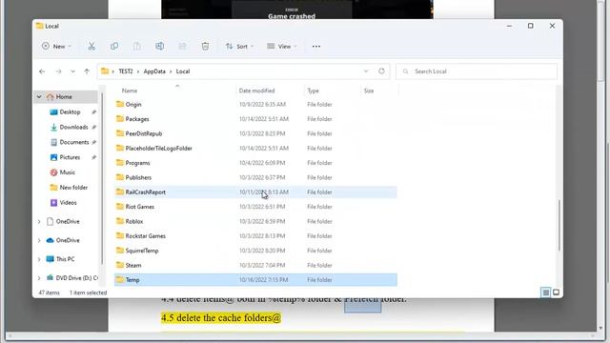Select the RailCrashReport folder
Screen dimensions: 610x343
pos(255,192)
